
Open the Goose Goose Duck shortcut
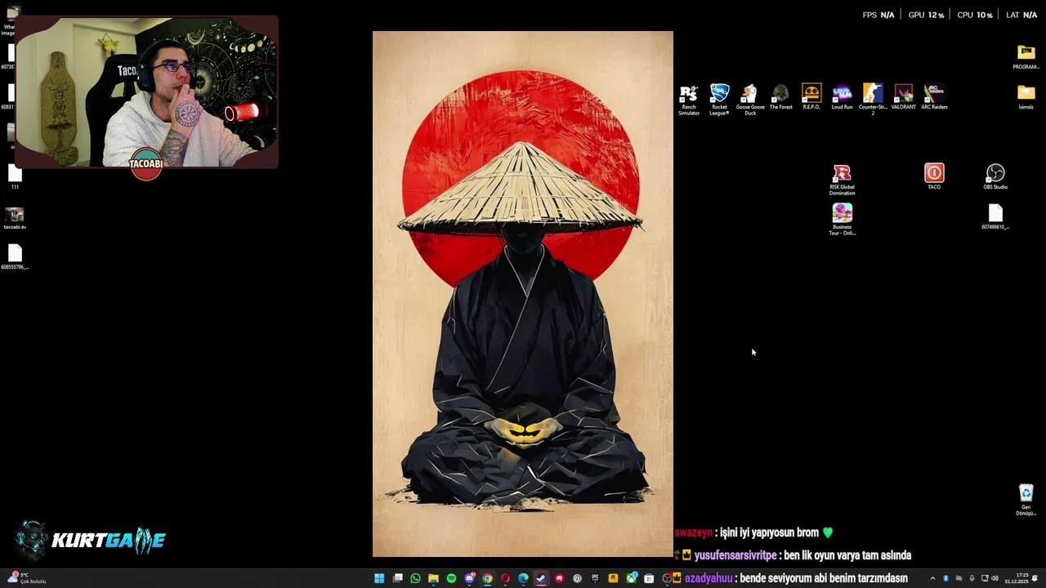click(750, 100)
